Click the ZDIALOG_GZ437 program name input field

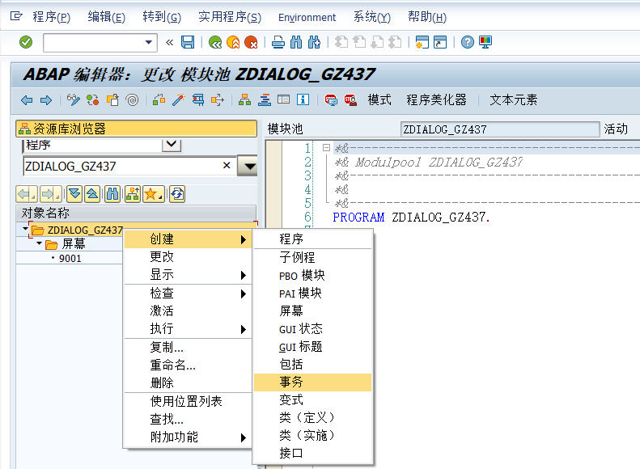129,166
